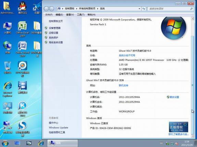Image resolution: width=197 pixels, height=147 pixels.
Task: Open the Recycle Bin on desktop
Action: [7, 68]
